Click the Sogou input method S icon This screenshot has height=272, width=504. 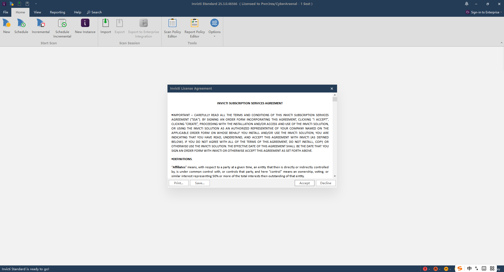pos(460,268)
